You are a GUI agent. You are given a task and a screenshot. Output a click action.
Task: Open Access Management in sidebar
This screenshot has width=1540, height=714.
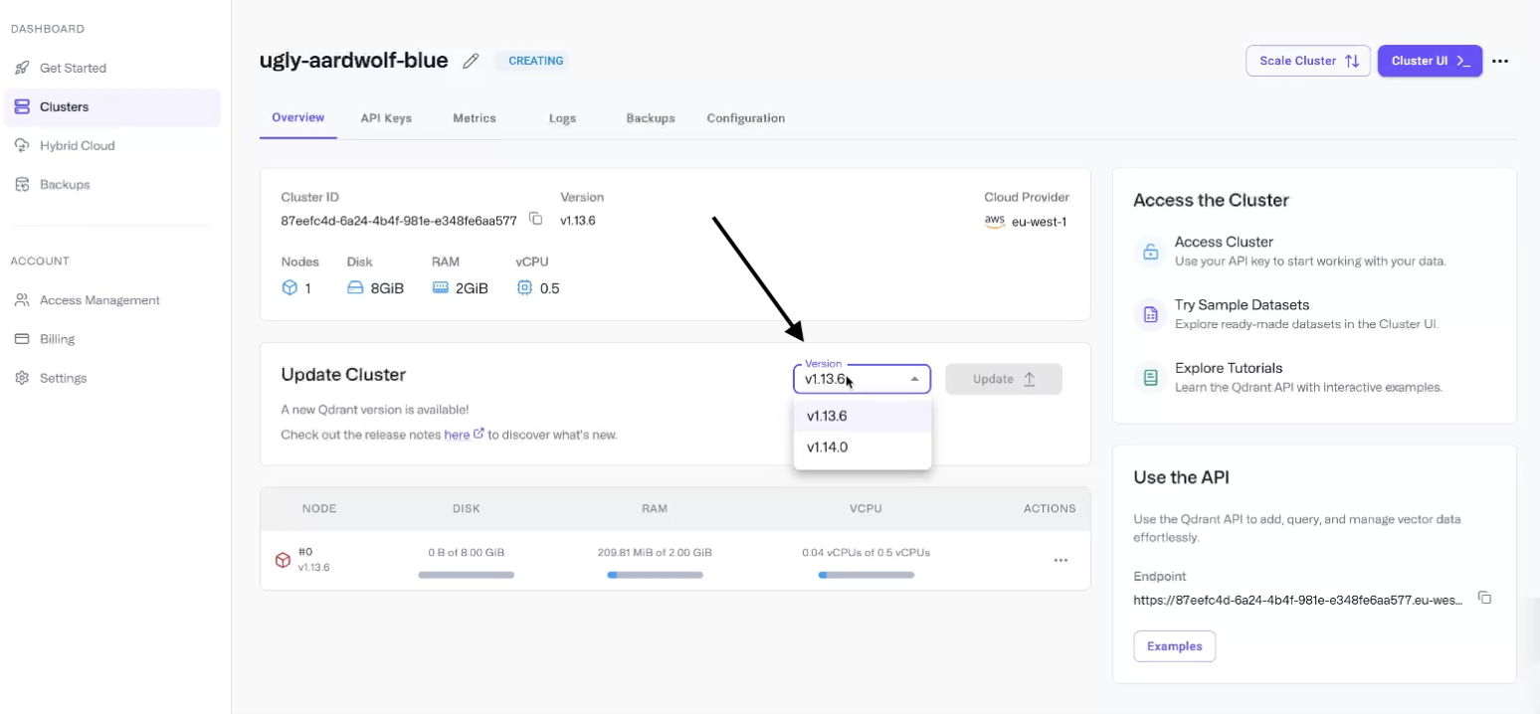pos(99,300)
